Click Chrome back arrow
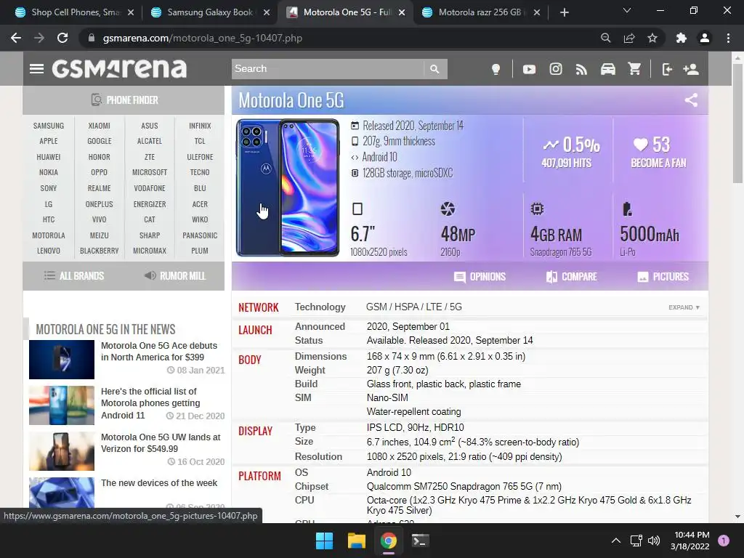Viewport: 744px width, 558px height. (x=16, y=38)
